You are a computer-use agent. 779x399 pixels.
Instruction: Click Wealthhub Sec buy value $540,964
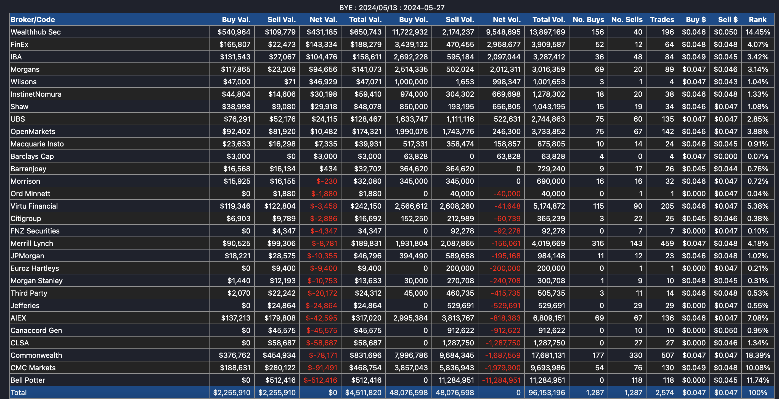point(234,32)
